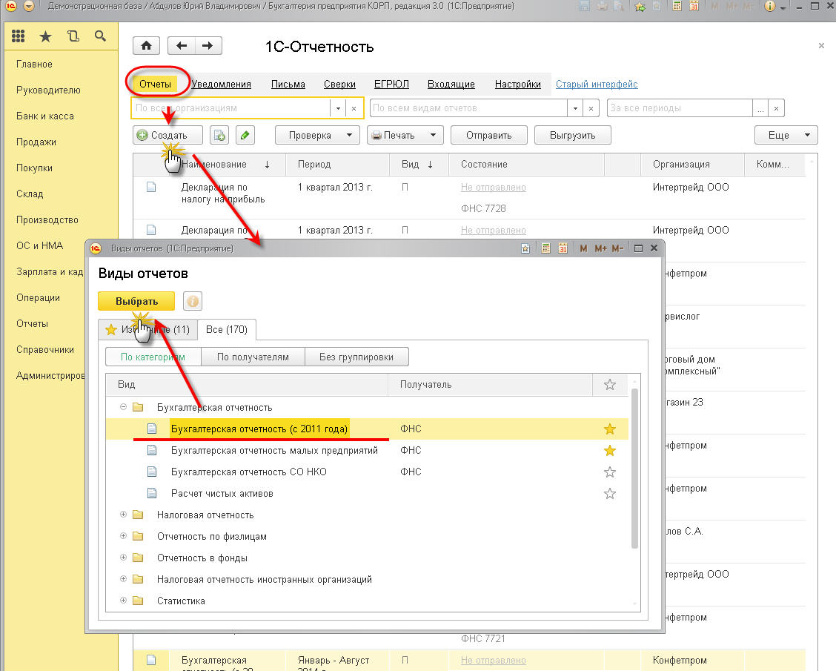Viewport: 836px width, 671px height.
Task: Click the copy report icon button
Action: coord(219,136)
